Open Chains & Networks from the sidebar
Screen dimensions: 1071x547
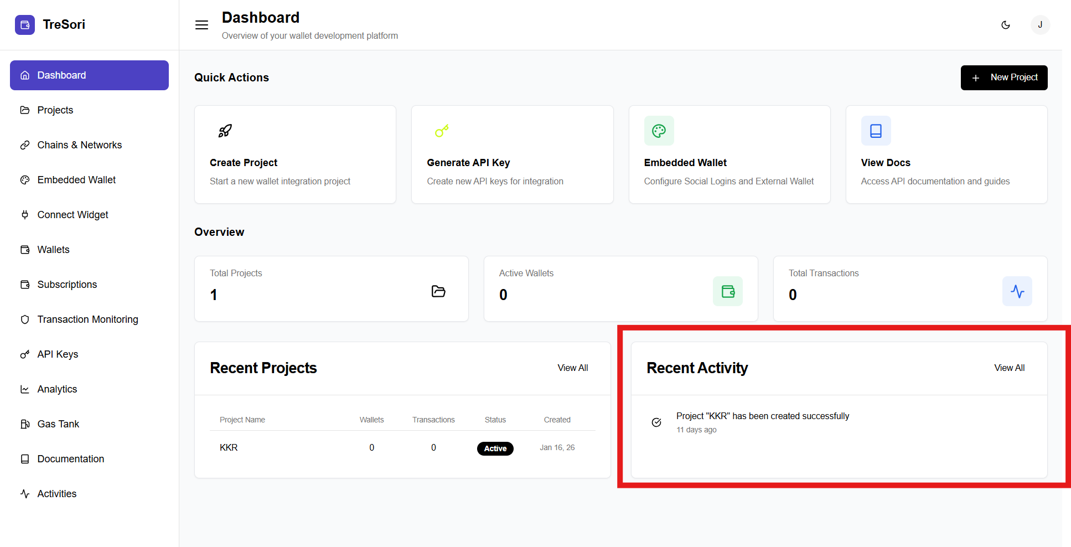pos(79,145)
